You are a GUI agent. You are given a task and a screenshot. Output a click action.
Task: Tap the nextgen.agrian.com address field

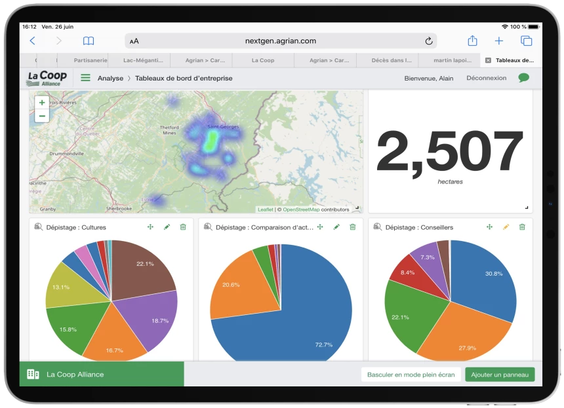281,41
